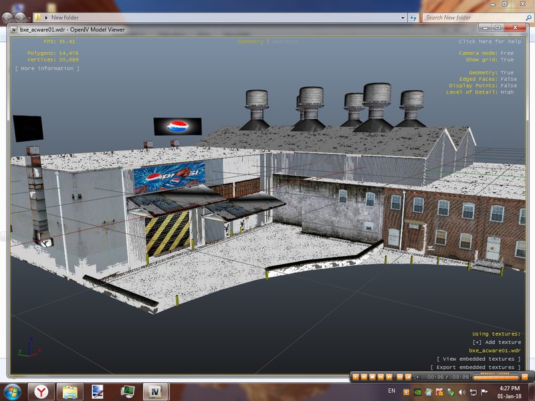Launch Yandex browser from the taskbar
The height and width of the screenshot is (401, 535).
coord(41,392)
